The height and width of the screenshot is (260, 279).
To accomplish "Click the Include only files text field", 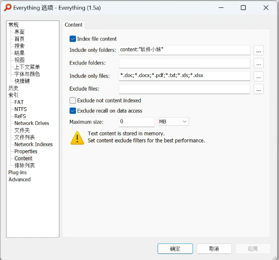I will (184, 76).
